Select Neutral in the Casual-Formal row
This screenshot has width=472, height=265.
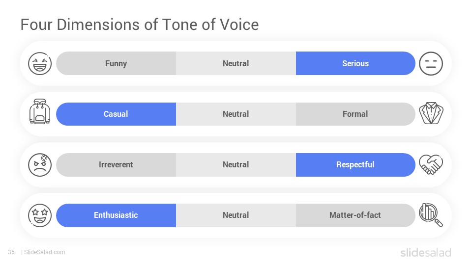[236, 114]
